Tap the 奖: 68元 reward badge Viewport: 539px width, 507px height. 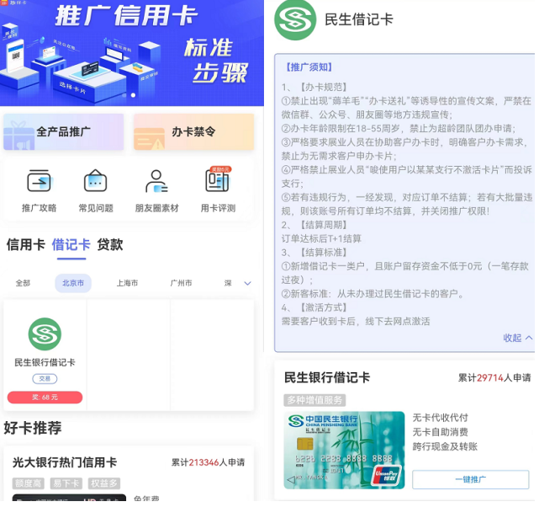pos(45,398)
